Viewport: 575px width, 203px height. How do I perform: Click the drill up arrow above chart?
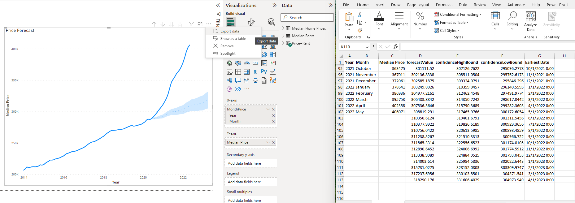point(154,24)
